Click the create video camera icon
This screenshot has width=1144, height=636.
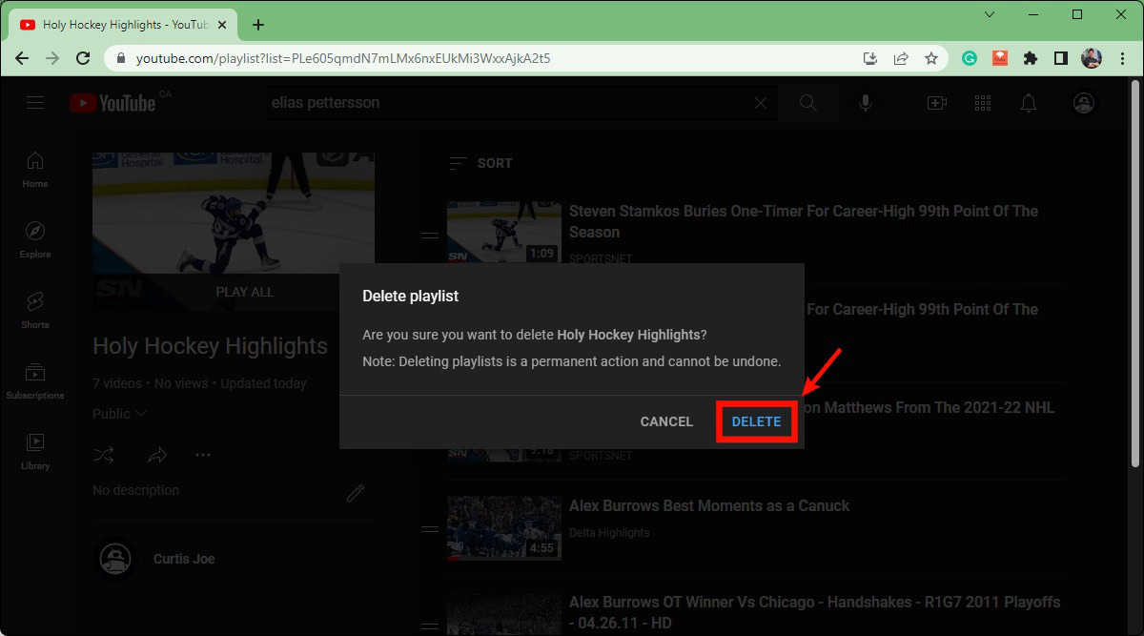coord(936,103)
